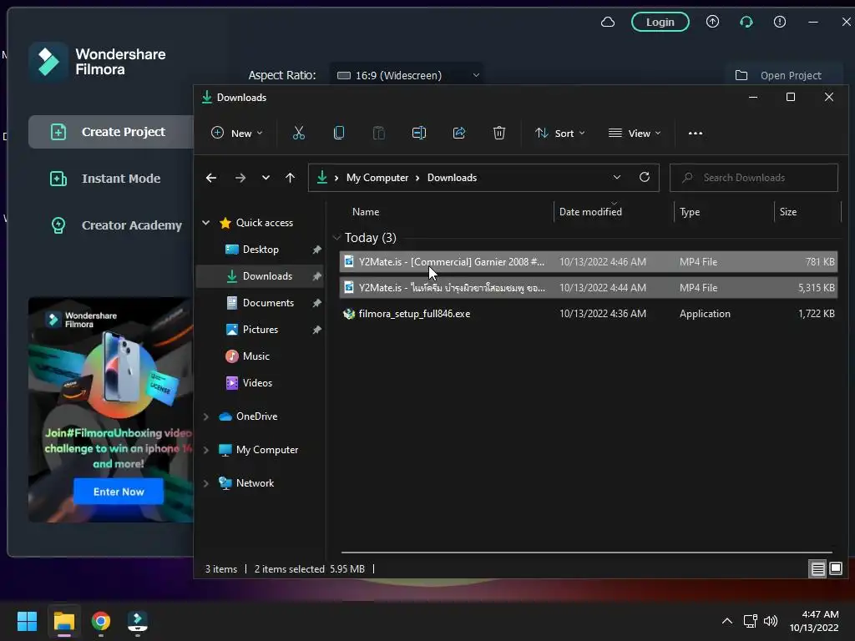Expand address bar history dropdown
This screenshot has width=855, height=641.
[617, 177]
